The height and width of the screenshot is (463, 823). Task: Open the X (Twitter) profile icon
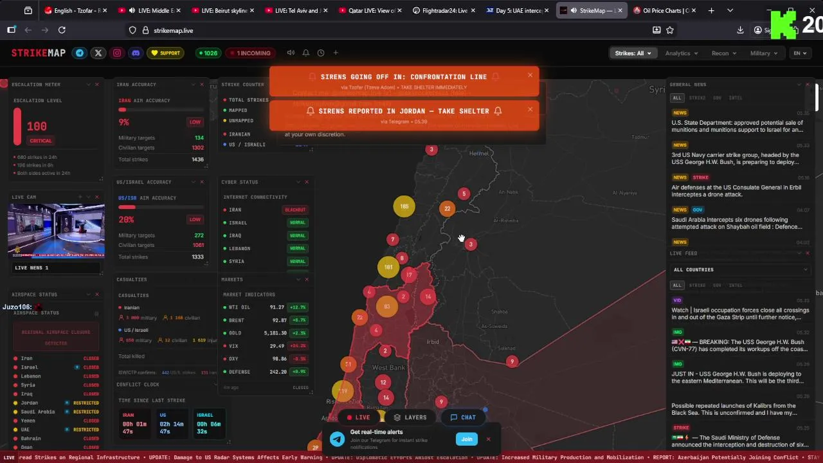click(x=98, y=53)
